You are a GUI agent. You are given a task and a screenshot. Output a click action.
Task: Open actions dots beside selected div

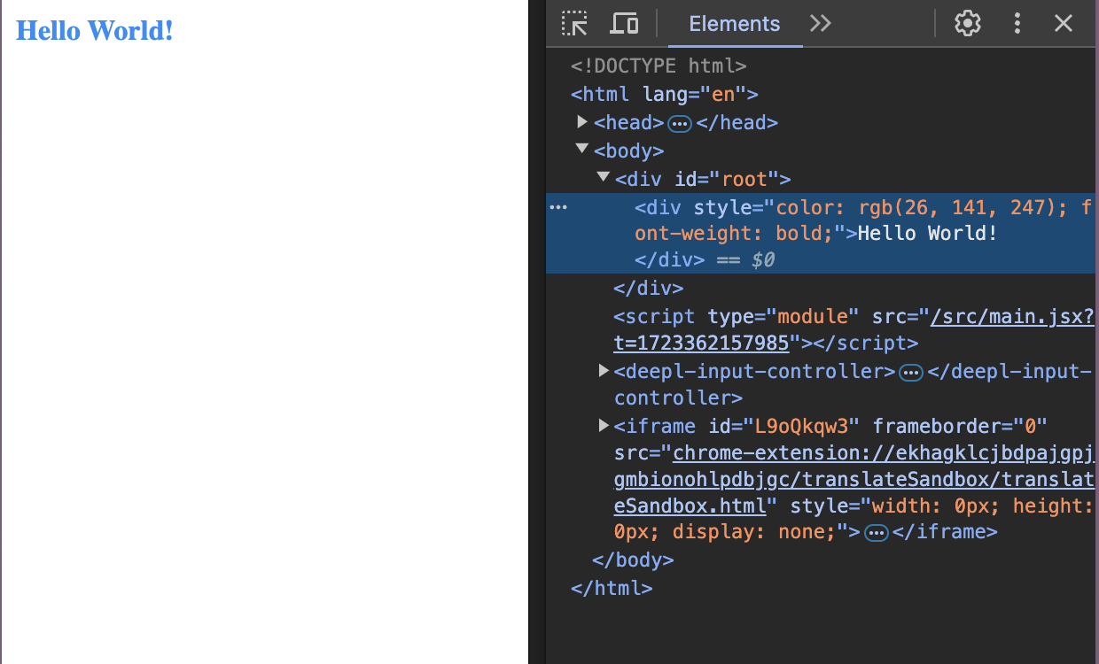(558, 207)
